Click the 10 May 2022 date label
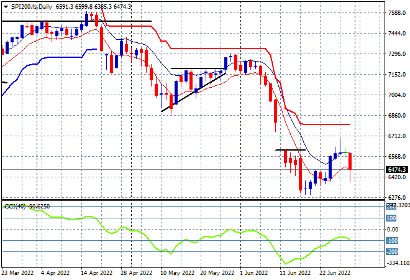 tap(177, 273)
